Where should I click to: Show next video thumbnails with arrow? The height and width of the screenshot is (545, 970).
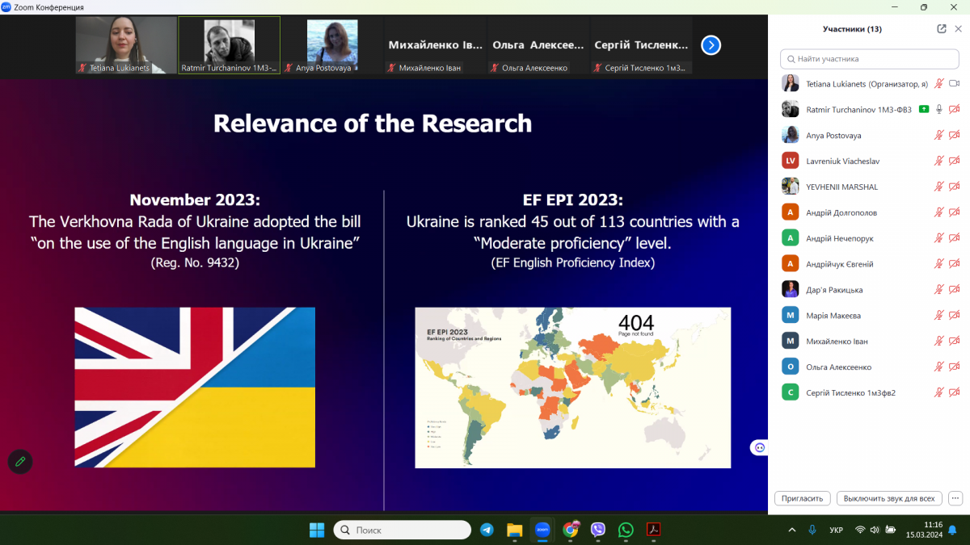point(711,45)
